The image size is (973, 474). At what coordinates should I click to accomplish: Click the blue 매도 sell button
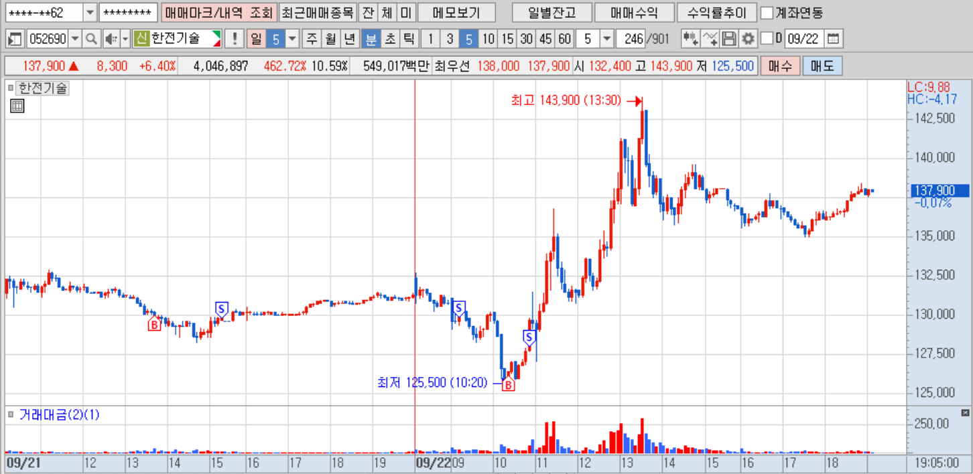pos(822,66)
